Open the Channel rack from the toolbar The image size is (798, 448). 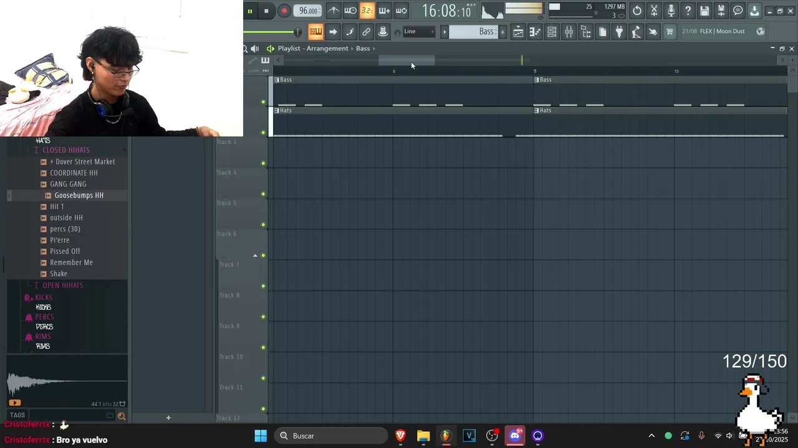click(552, 32)
